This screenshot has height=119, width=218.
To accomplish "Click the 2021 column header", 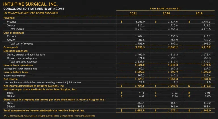I will coord(133,13).
